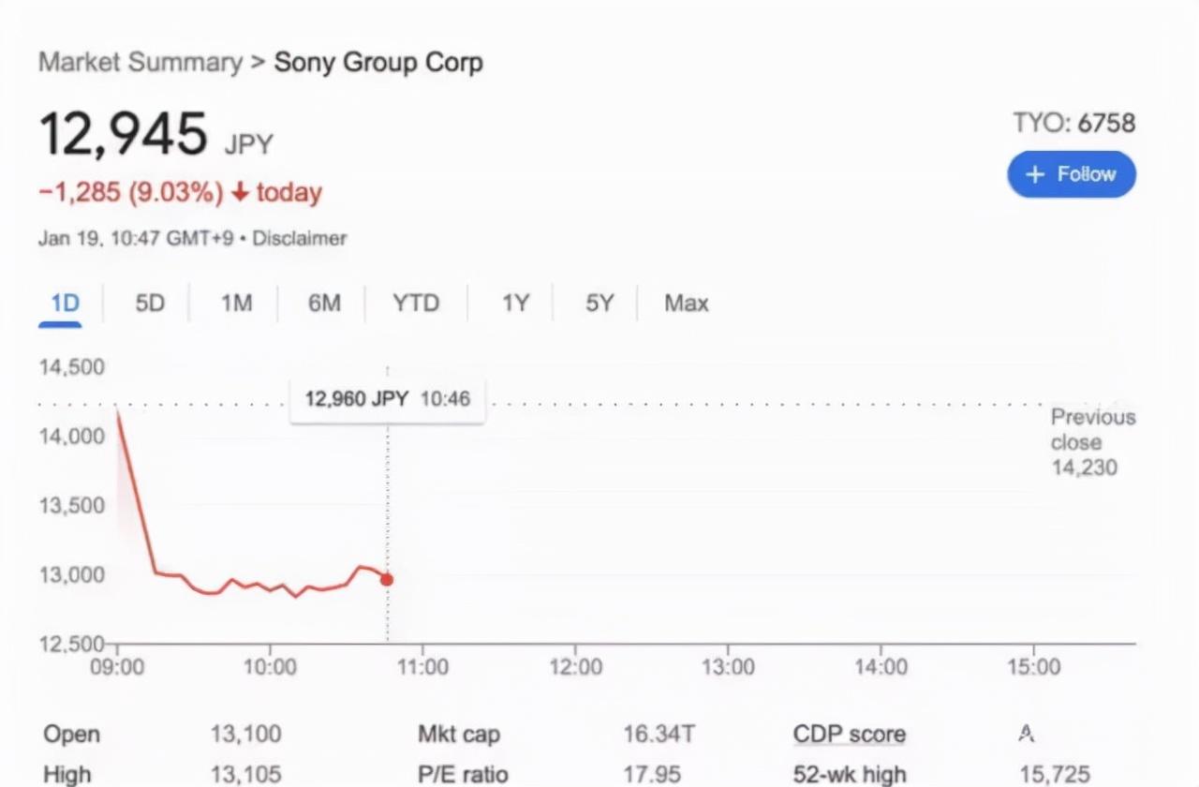The width and height of the screenshot is (1199, 787).
Task: Select the YTD tab
Action: tap(415, 304)
